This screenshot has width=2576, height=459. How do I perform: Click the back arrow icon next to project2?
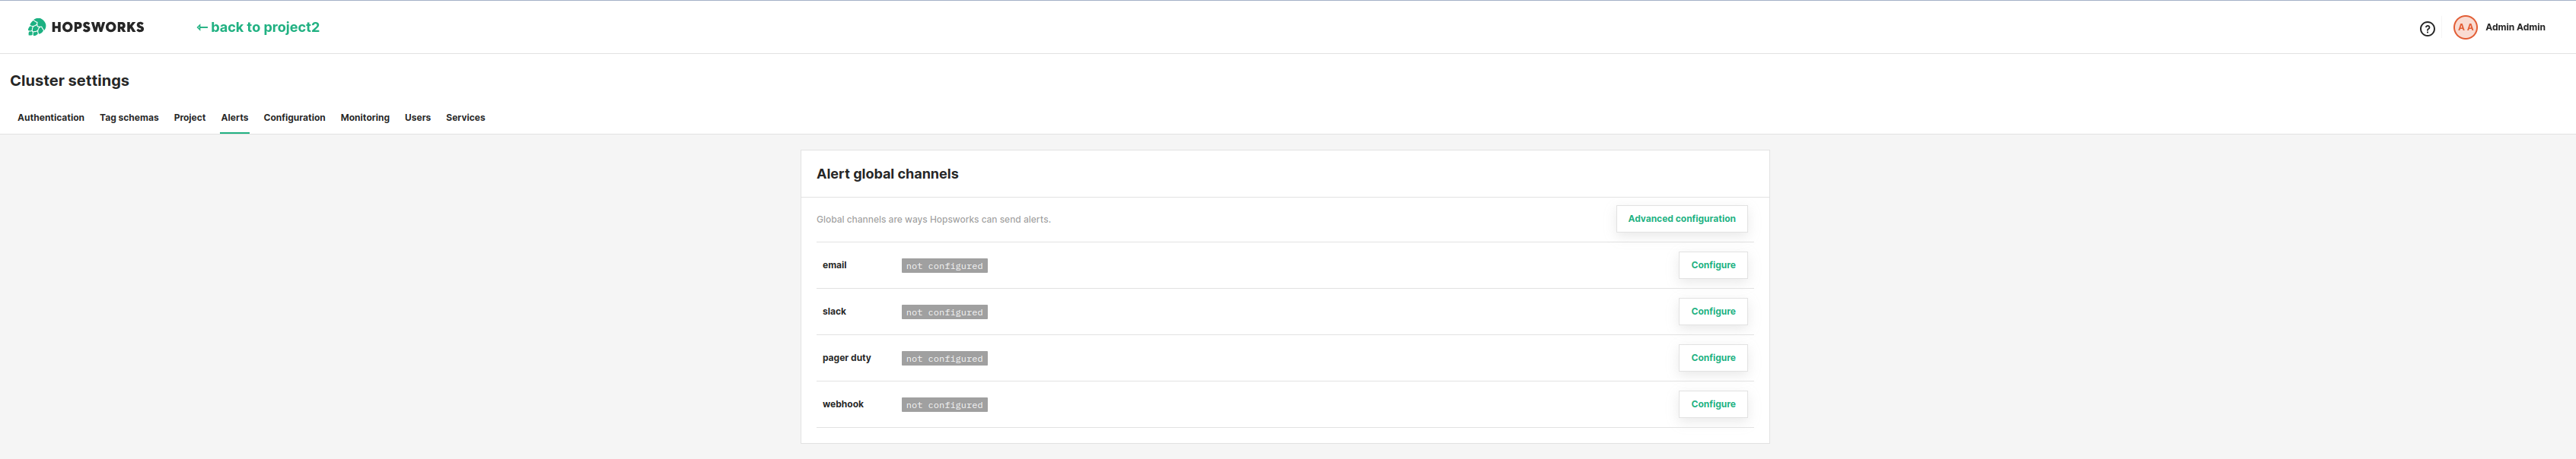point(203,26)
